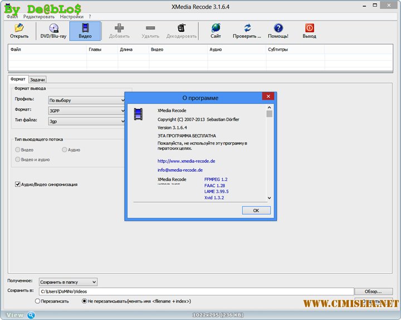
Task: Open the Формат 3GPP dropdown
Action: coord(86,110)
